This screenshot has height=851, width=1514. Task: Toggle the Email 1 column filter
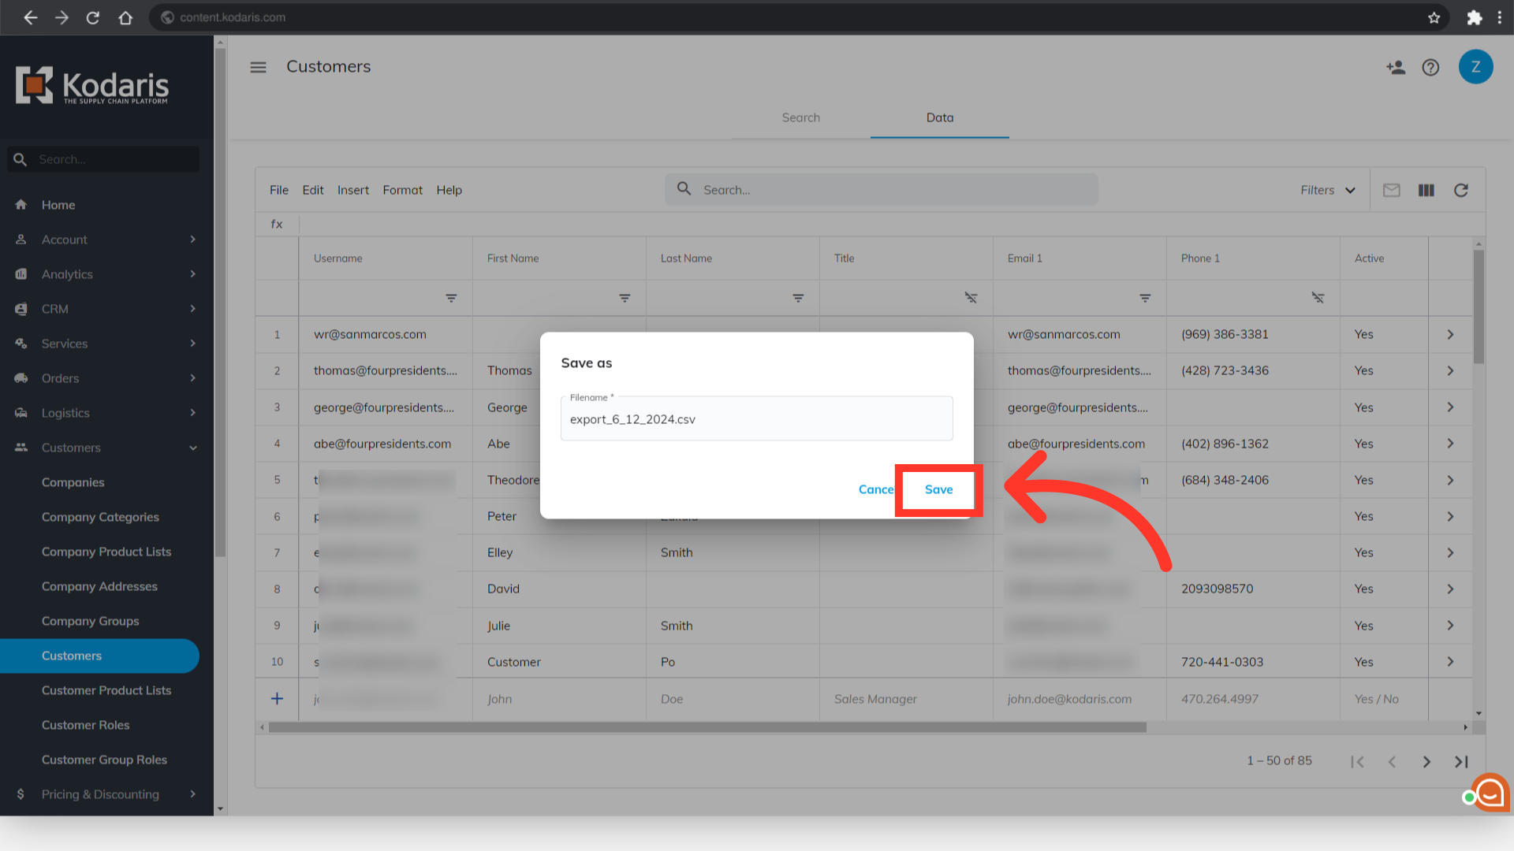point(1145,298)
